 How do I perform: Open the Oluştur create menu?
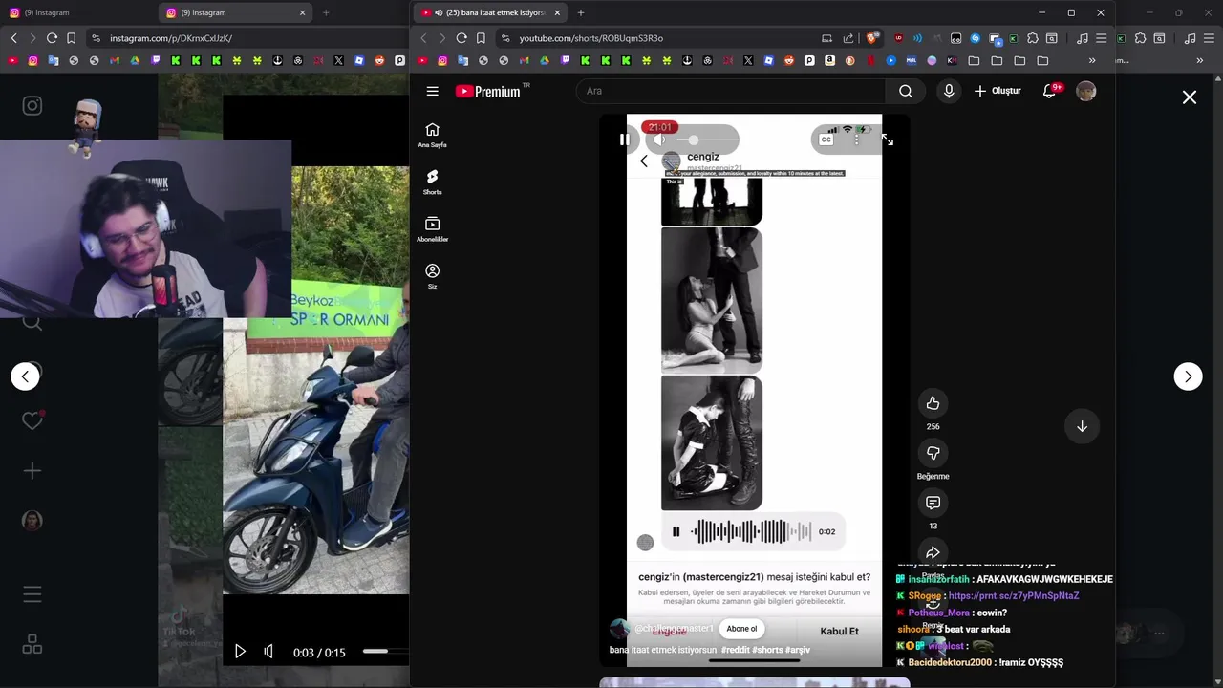coord(998,91)
